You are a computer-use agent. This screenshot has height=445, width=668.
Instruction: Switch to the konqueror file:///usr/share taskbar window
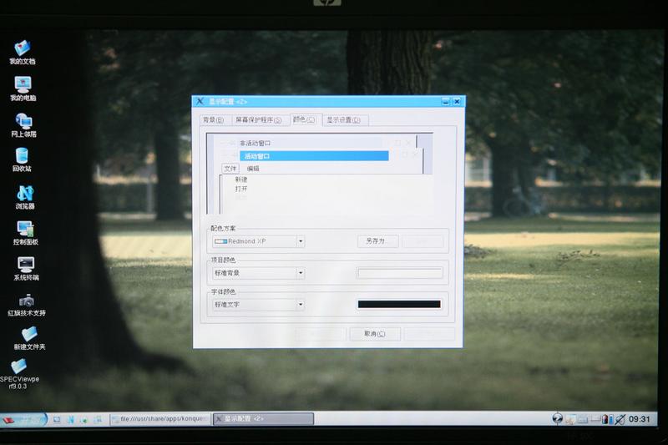160,419
